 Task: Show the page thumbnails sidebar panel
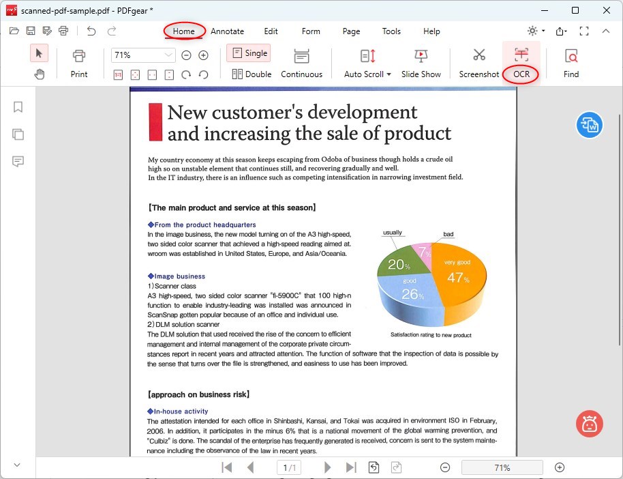(x=18, y=134)
